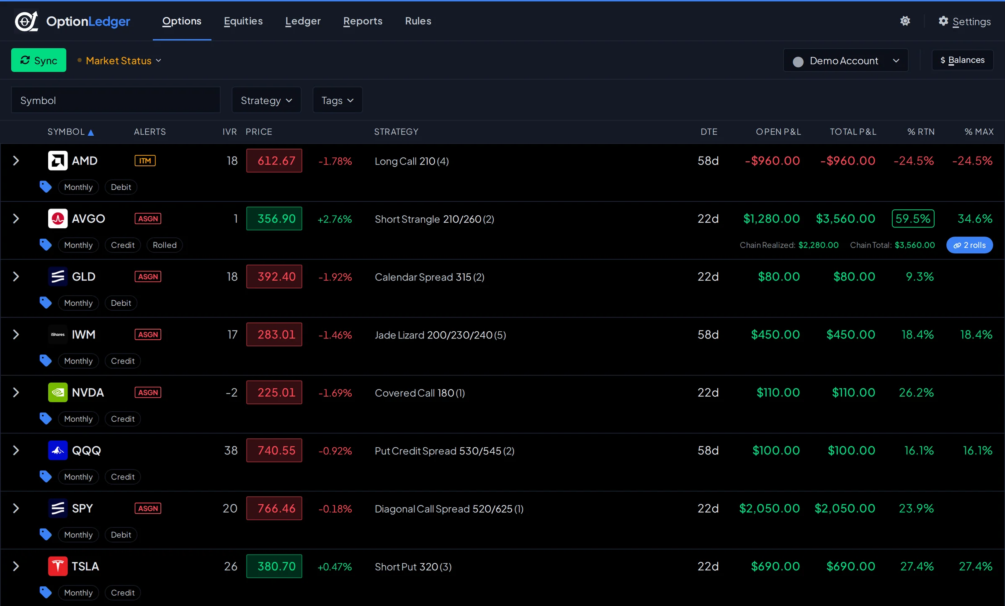Click the tag icon under TSLA
The image size is (1005, 606).
pos(45,592)
